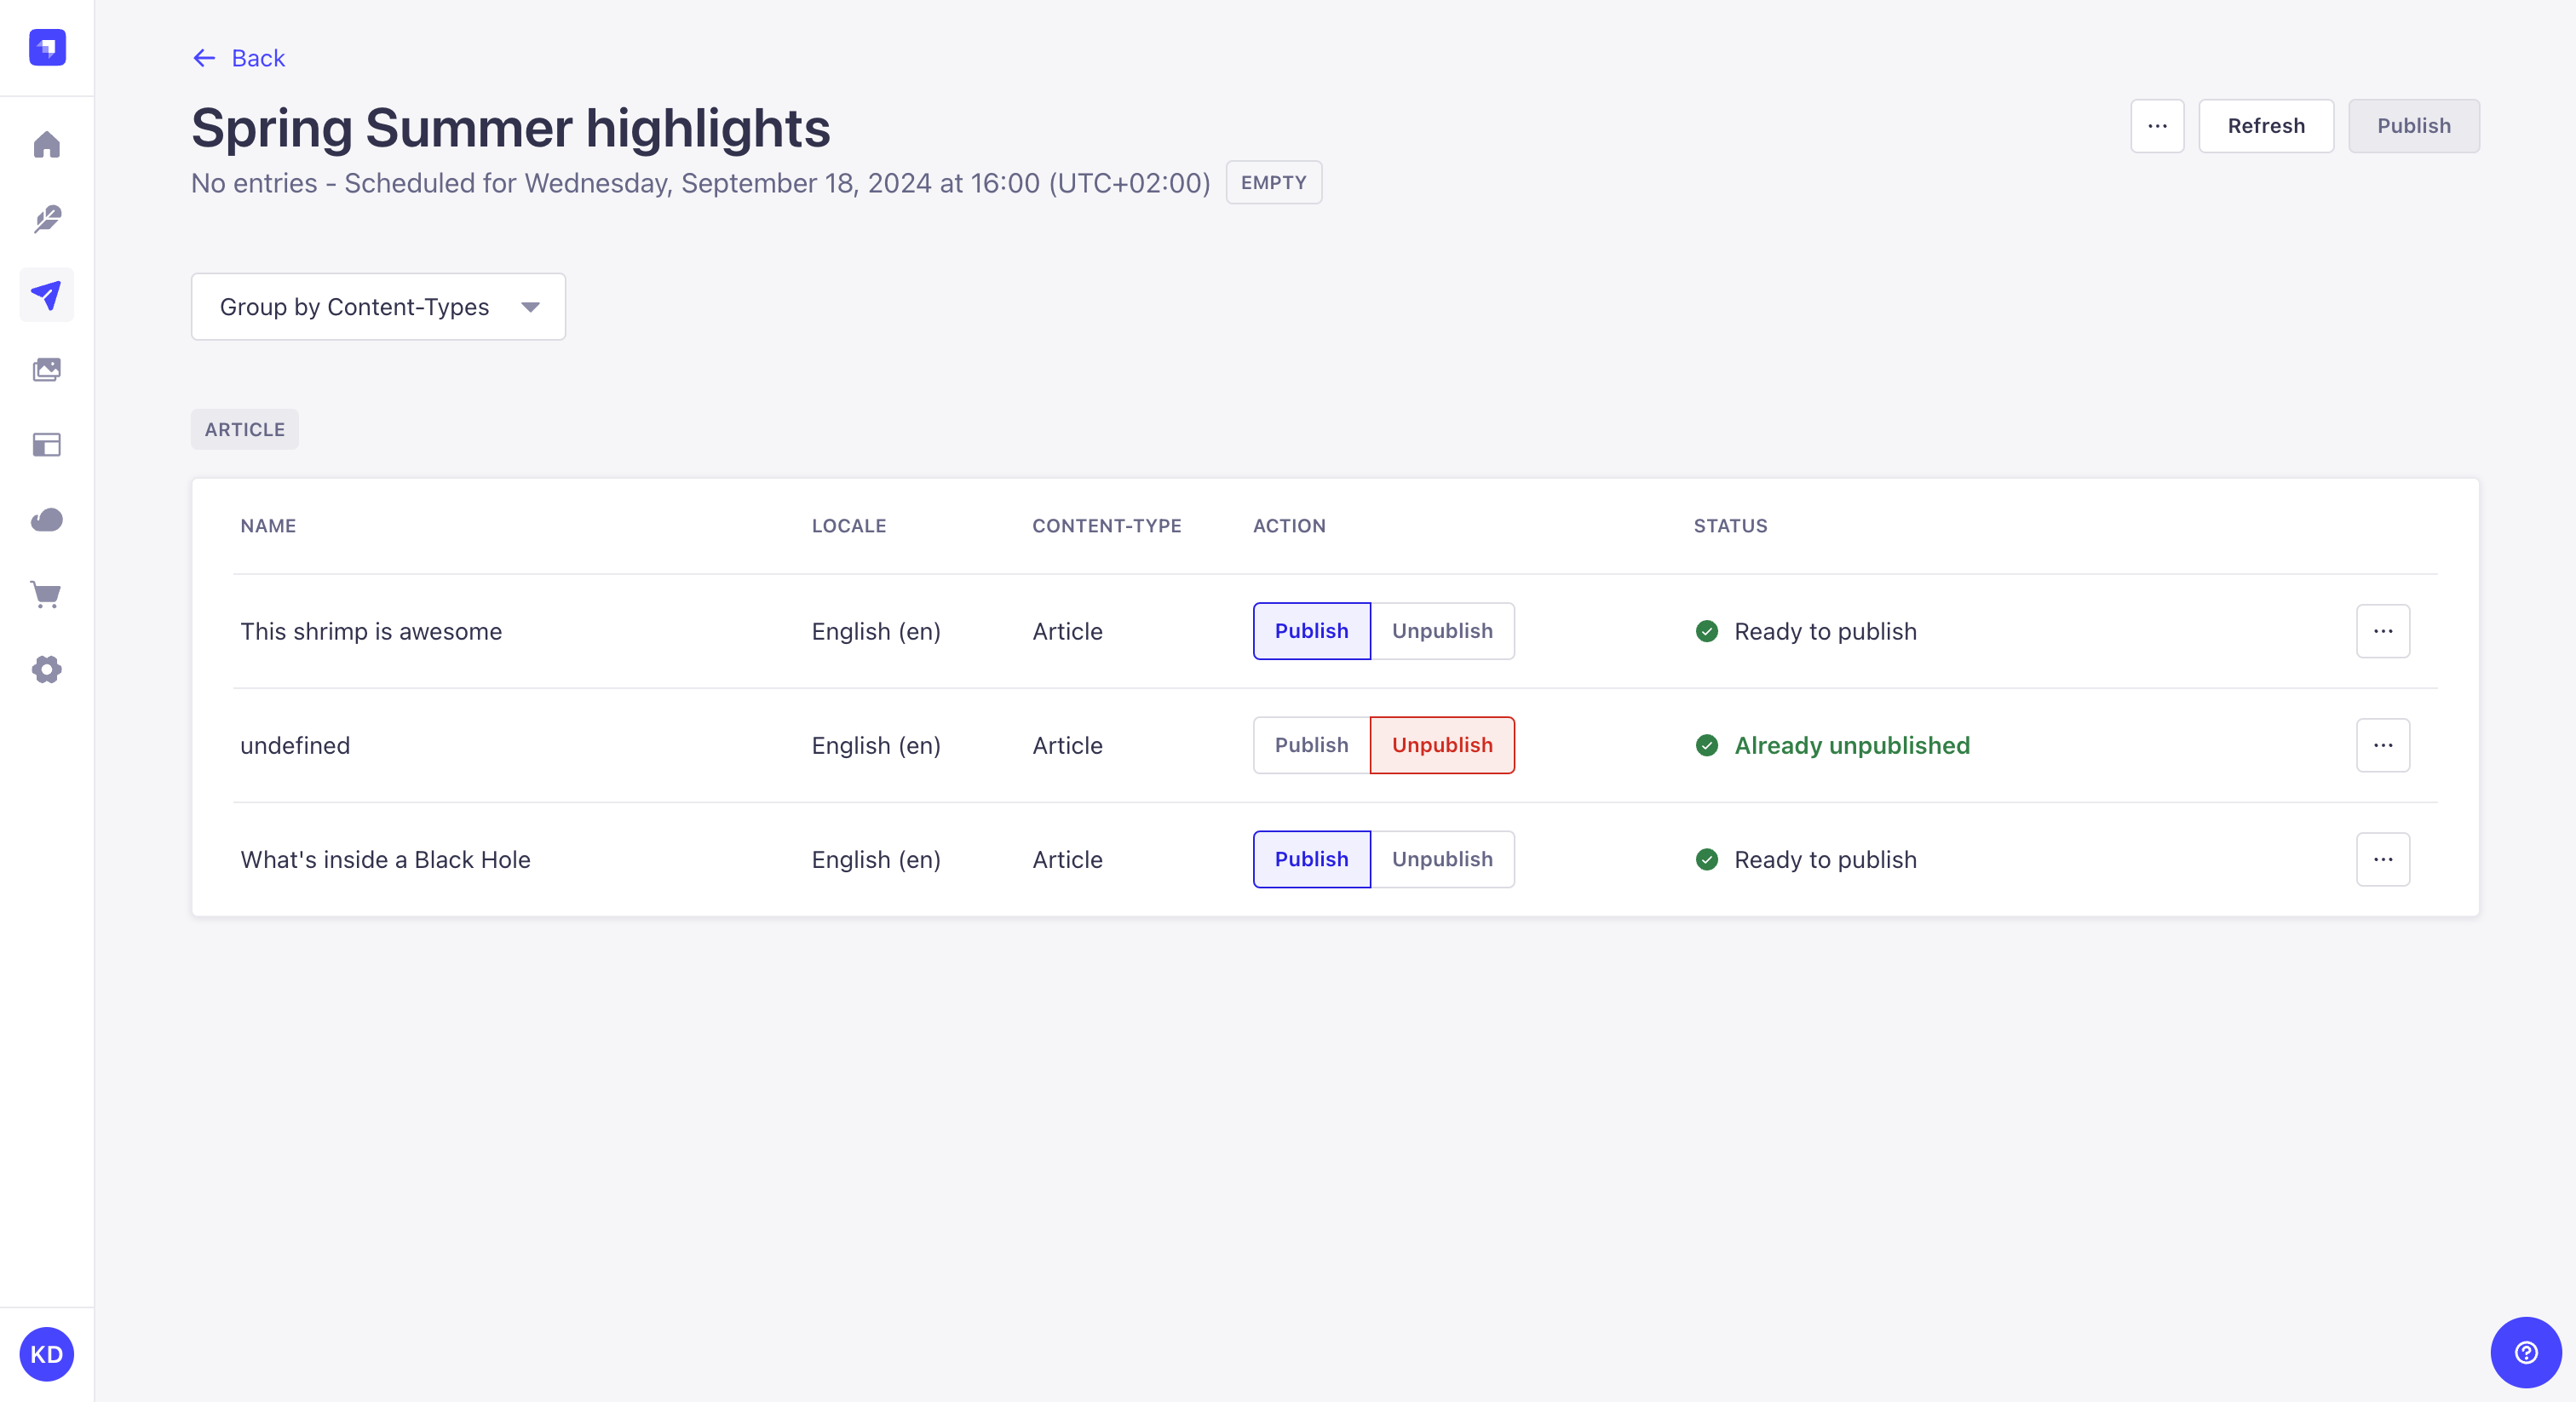Open Releases paper plane icon
The width and height of the screenshot is (2576, 1402).
47,295
